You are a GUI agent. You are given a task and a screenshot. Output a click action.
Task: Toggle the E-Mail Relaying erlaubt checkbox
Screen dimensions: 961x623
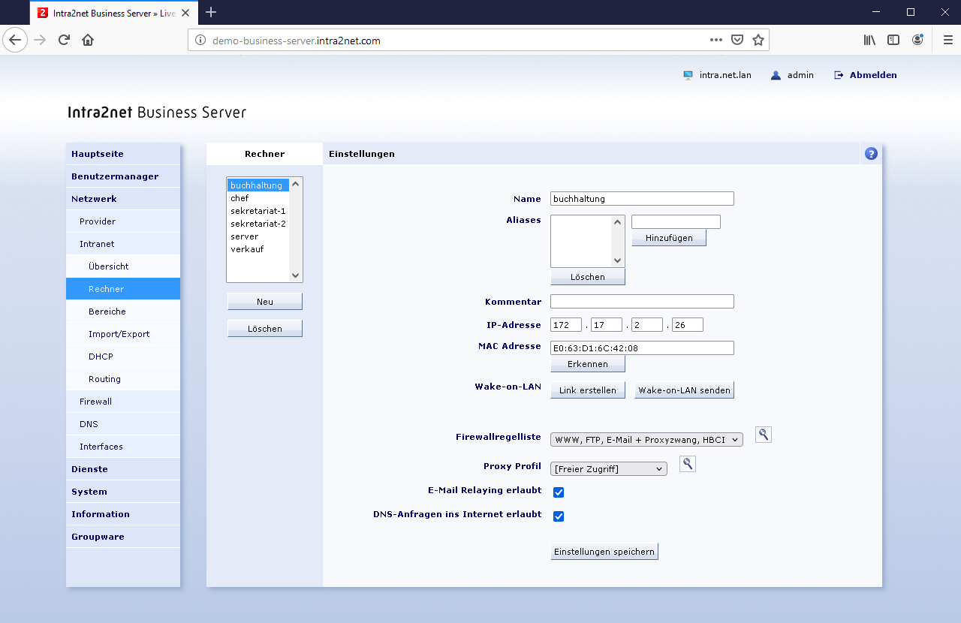[559, 492]
